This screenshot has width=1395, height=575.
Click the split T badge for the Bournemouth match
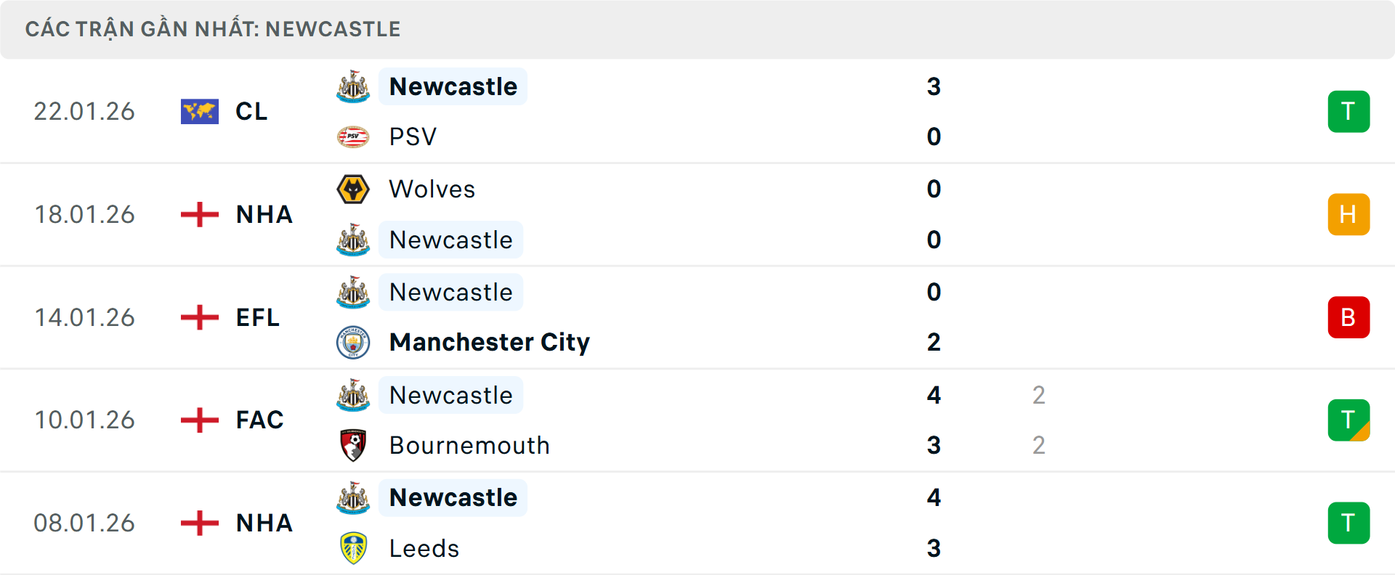(1348, 420)
